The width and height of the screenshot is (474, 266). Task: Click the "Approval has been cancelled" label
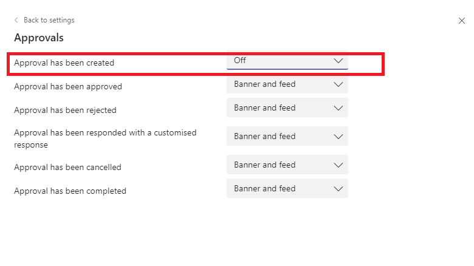tap(67, 167)
